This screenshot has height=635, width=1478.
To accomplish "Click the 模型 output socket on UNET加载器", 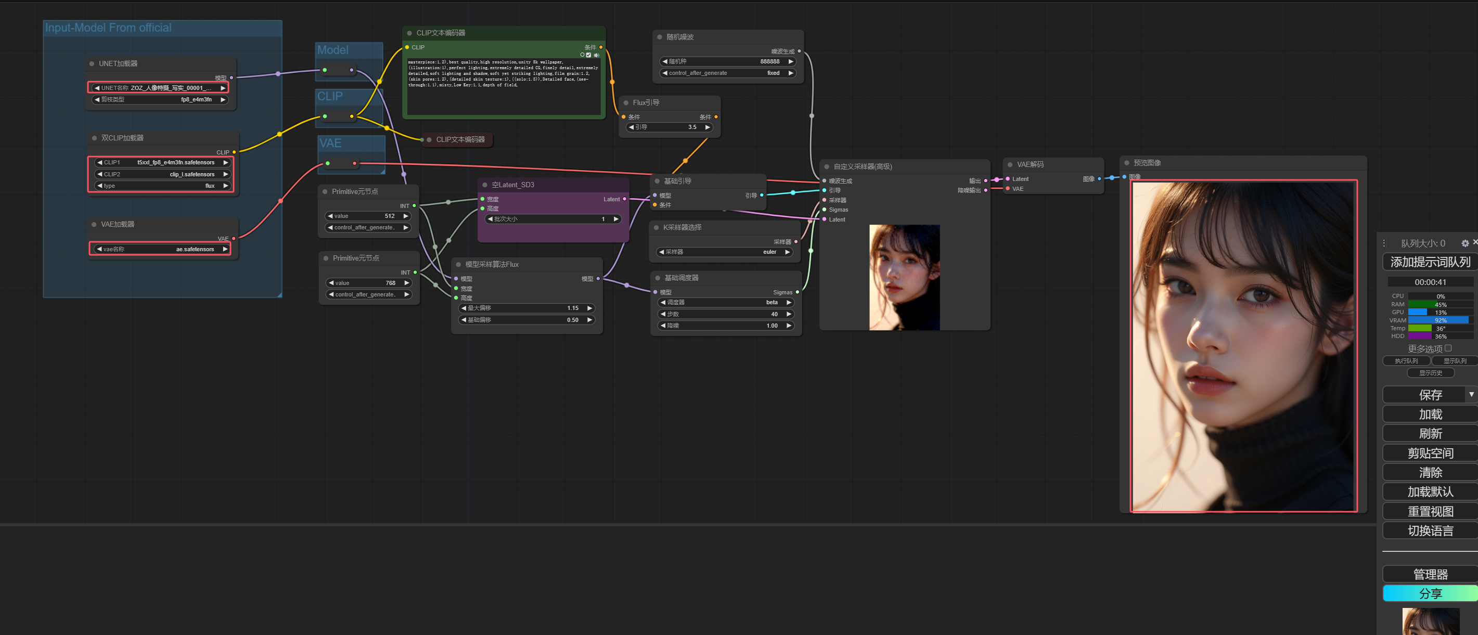I will [231, 77].
